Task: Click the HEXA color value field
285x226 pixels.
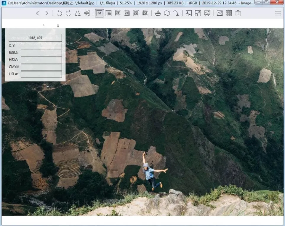Action: pyautogui.click(x=41, y=60)
